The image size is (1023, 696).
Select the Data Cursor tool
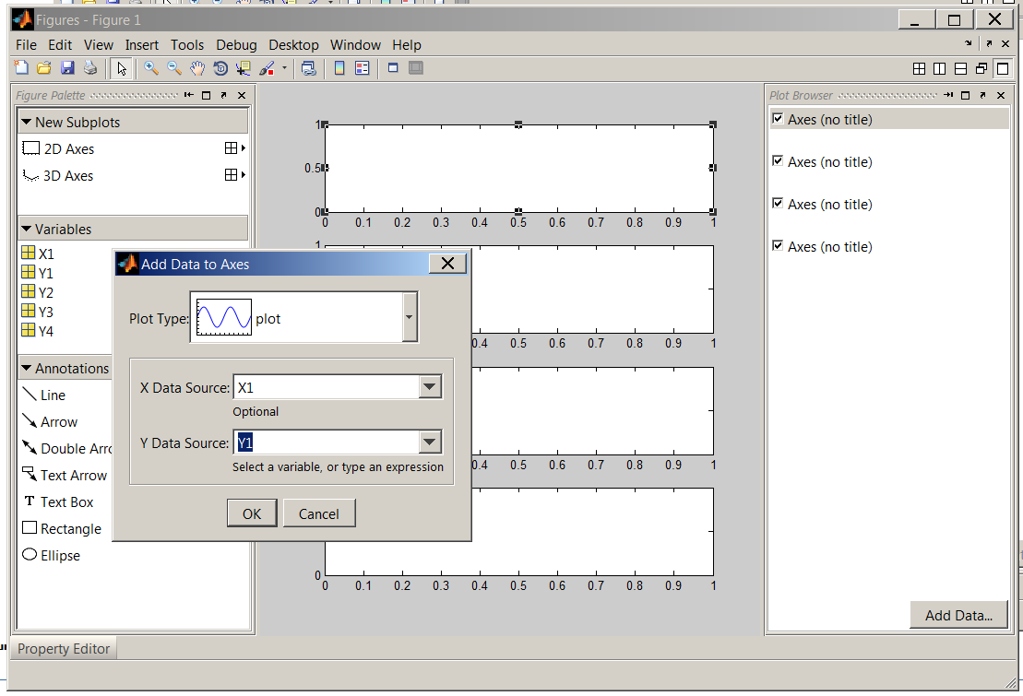(243, 67)
